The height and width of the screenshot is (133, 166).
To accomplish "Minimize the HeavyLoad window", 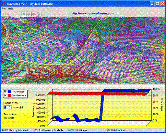I will [152, 4].
